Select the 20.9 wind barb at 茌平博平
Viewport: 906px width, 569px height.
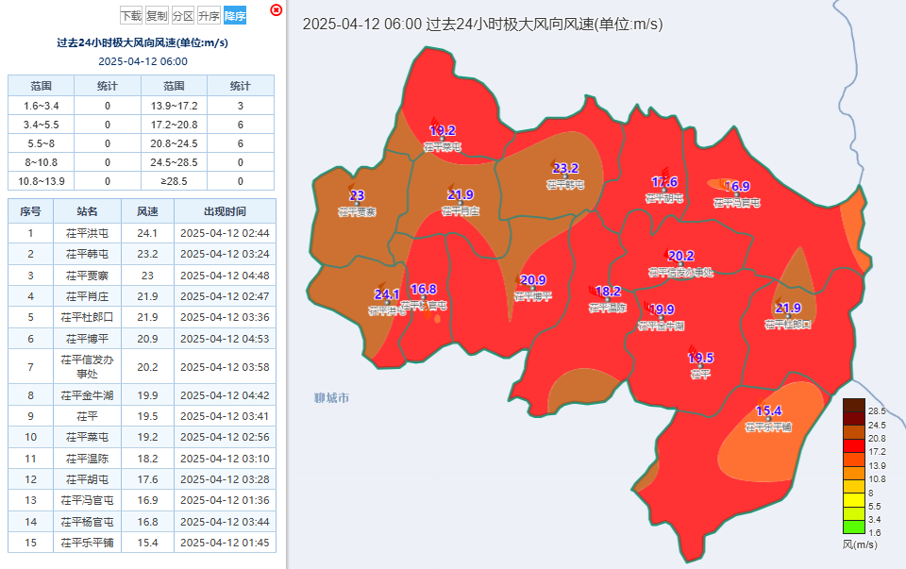point(533,279)
